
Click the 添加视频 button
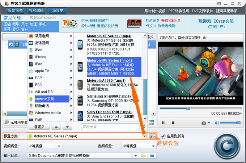(15, 10)
